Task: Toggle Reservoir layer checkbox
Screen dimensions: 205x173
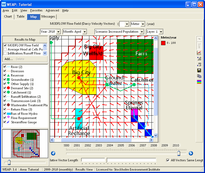Action: point(5,75)
